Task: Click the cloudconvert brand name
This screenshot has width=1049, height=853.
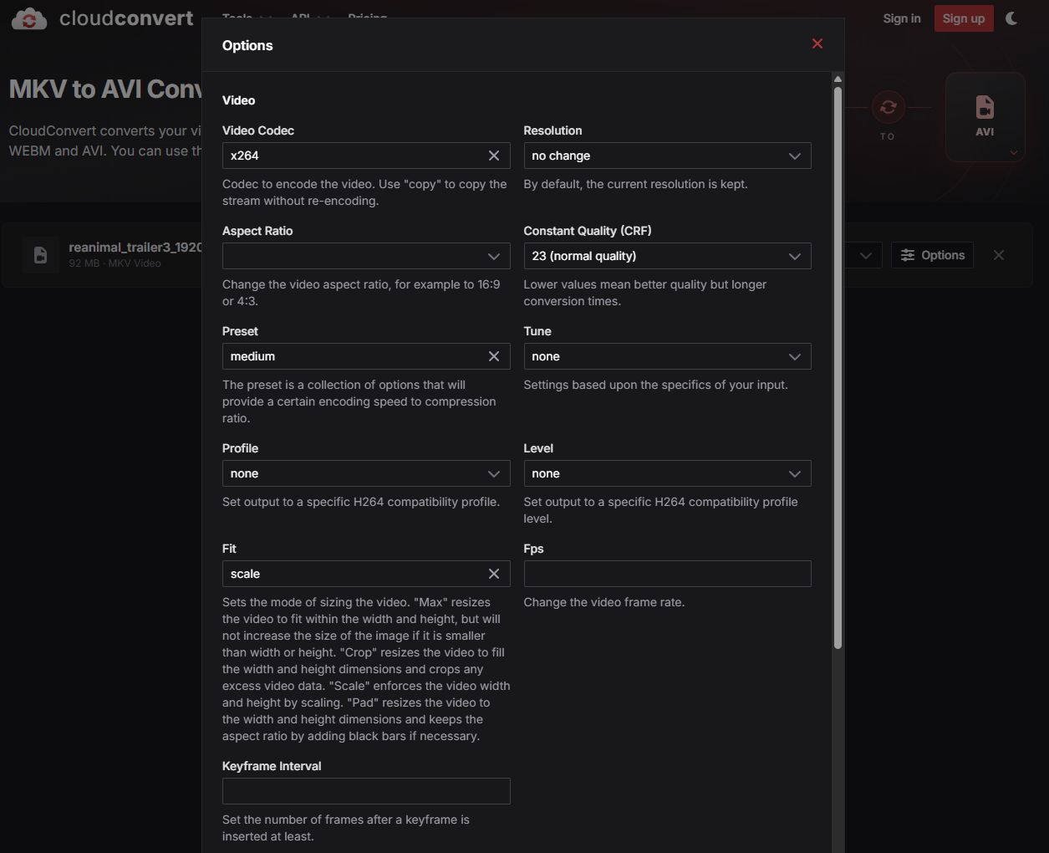Action: coord(126,18)
